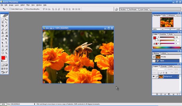This screenshot has width=182, height=106.
Task: Select the Rectangular Marquee tool
Action: tap(3, 19)
